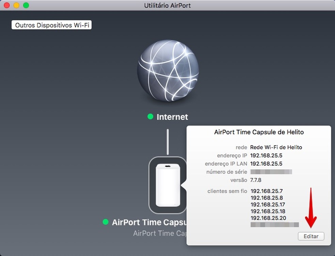Open Outros Dispositivos Wi-Fi button
This screenshot has height=256, width=335.
click(51, 25)
